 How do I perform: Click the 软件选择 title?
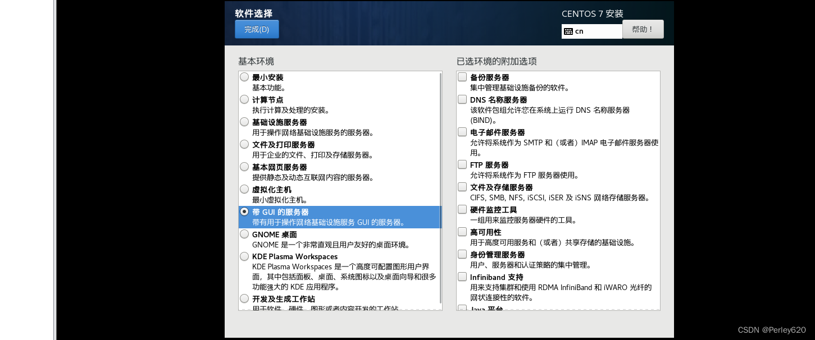click(x=253, y=13)
